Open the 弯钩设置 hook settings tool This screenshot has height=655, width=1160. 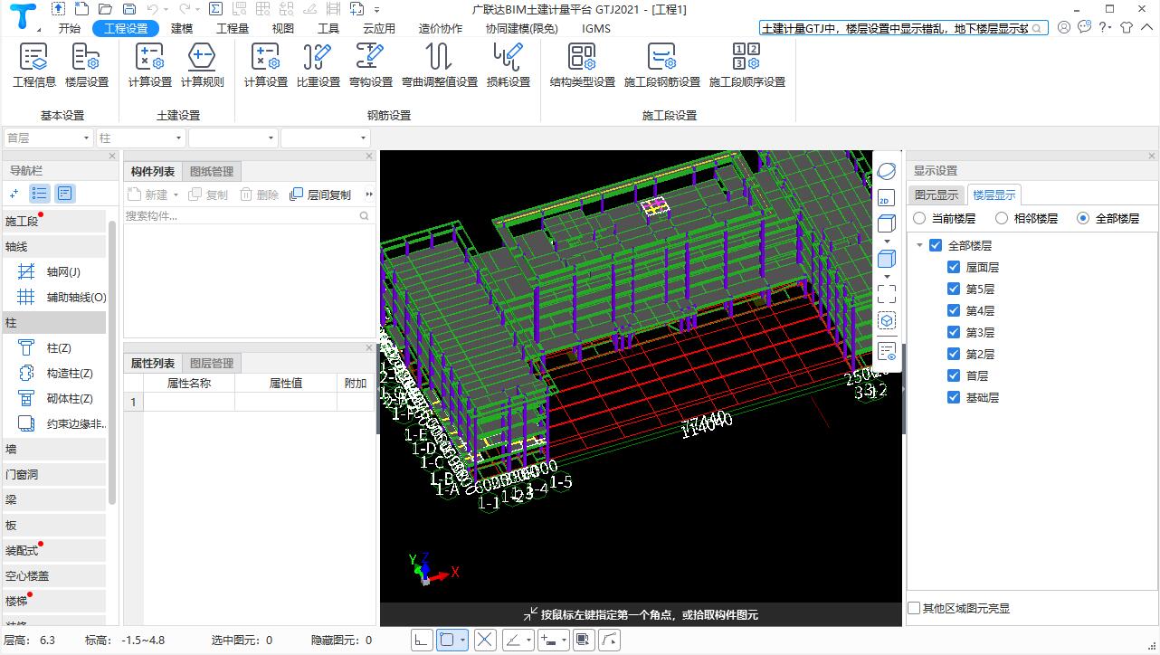[x=371, y=65]
